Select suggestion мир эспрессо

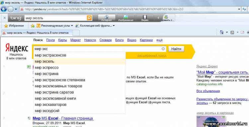pyautogui.click(x=80, y=67)
